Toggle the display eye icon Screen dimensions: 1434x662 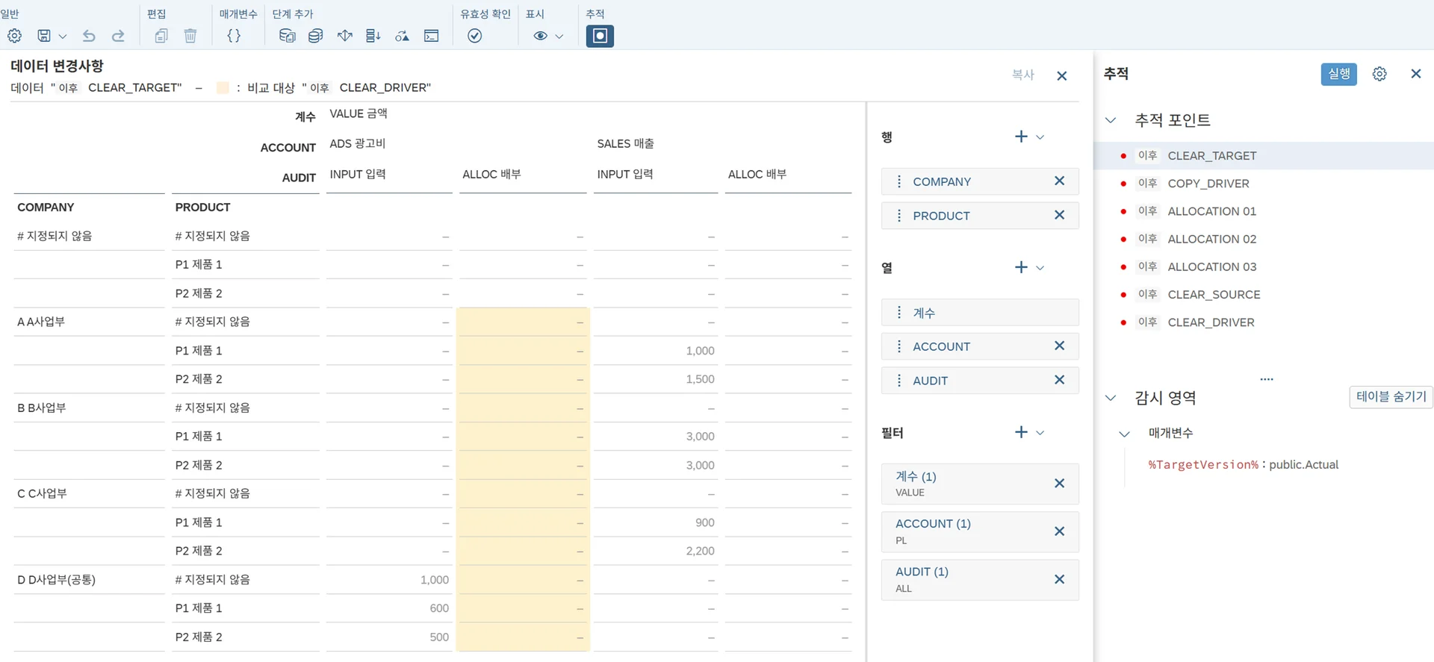click(541, 36)
